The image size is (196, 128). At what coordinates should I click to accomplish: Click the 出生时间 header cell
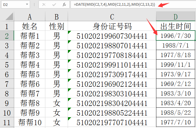click(x=176, y=26)
